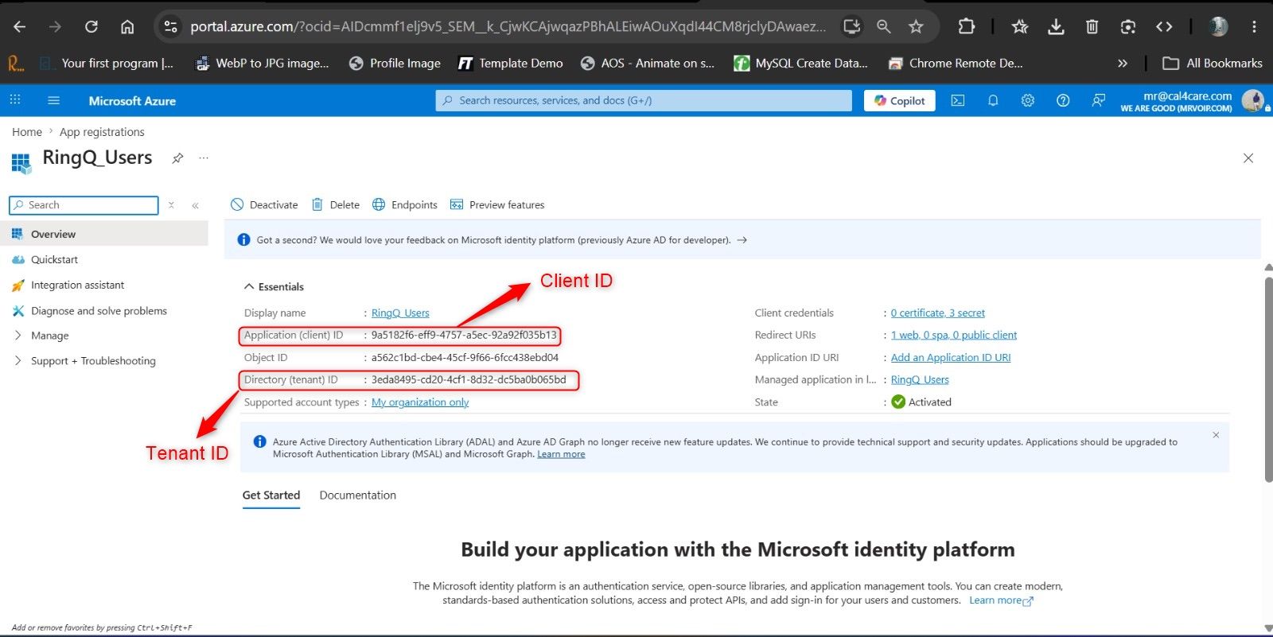Open the Profile Image bookmark
Viewport: 1273px width, 637px height.
point(395,64)
